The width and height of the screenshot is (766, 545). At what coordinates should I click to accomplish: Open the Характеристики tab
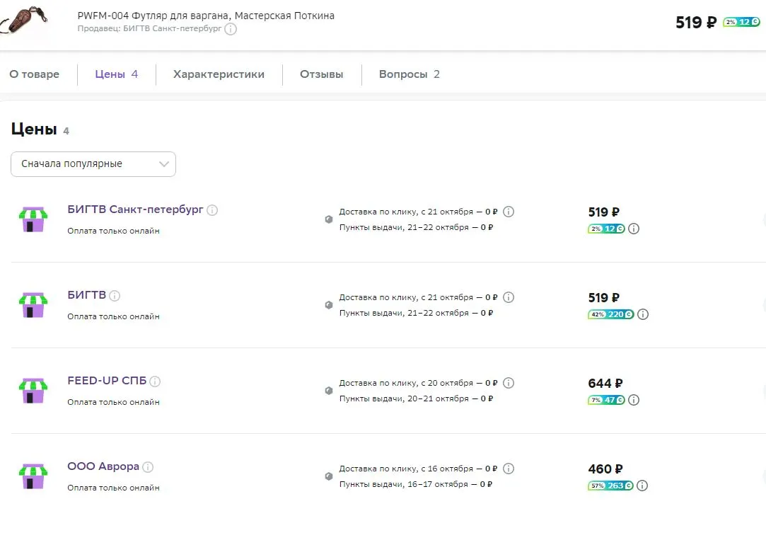[219, 74]
